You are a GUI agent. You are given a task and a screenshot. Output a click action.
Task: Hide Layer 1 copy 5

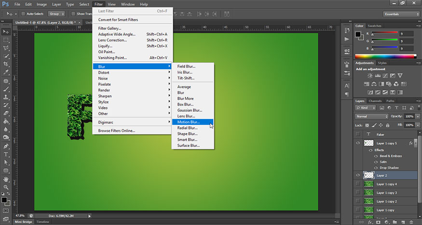coord(358,143)
